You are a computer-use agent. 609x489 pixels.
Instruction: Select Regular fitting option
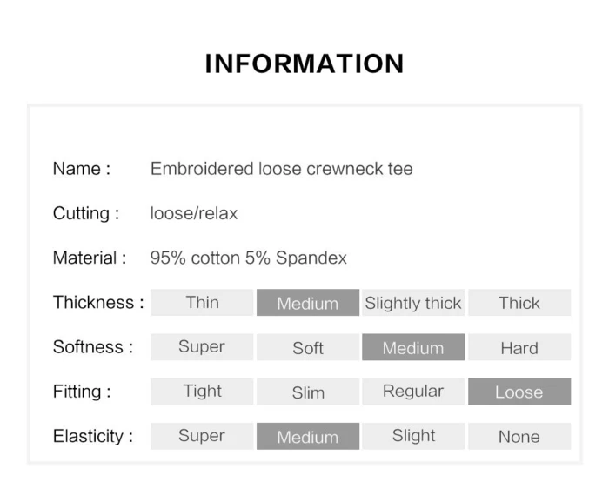point(413,392)
